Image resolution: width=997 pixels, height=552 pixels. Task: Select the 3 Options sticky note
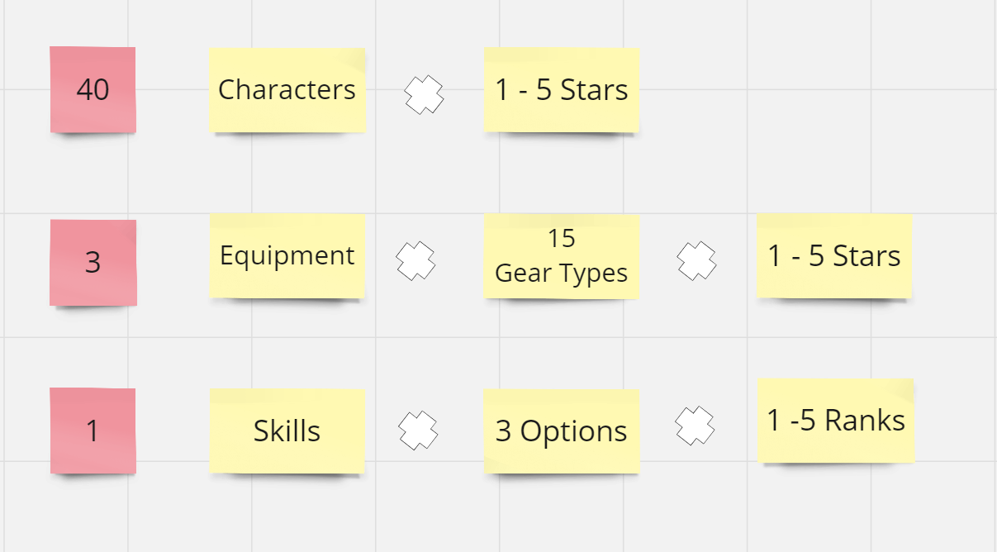(562, 431)
